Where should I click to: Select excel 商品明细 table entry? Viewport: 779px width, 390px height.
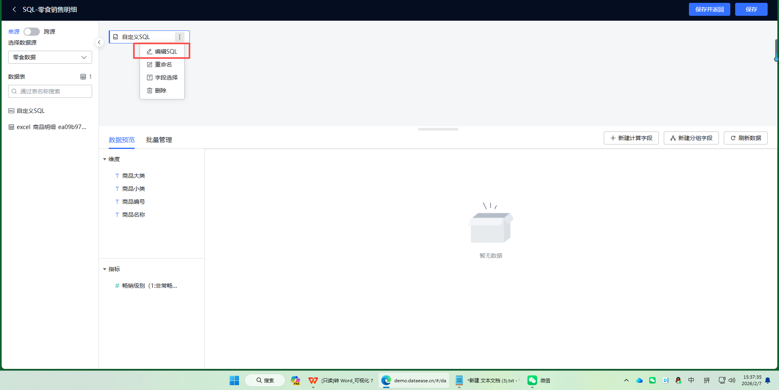click(x=47, y=127)
